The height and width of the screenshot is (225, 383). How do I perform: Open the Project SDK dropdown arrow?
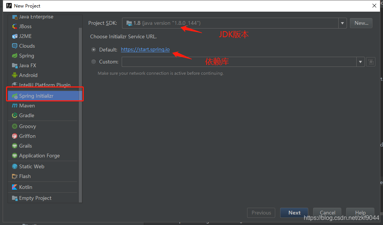click(342, 23)
